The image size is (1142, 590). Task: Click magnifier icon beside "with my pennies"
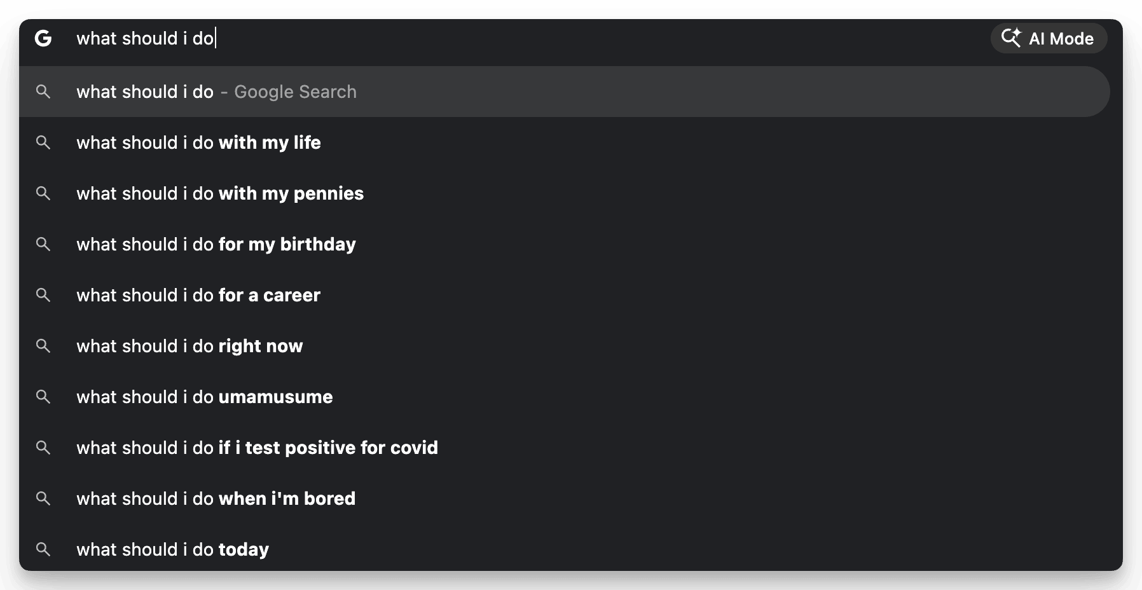point(43,193)
